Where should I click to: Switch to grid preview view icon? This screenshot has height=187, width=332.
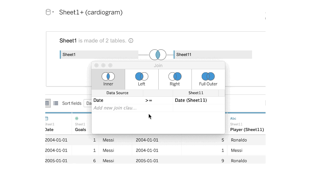click(x=47, y=103)
